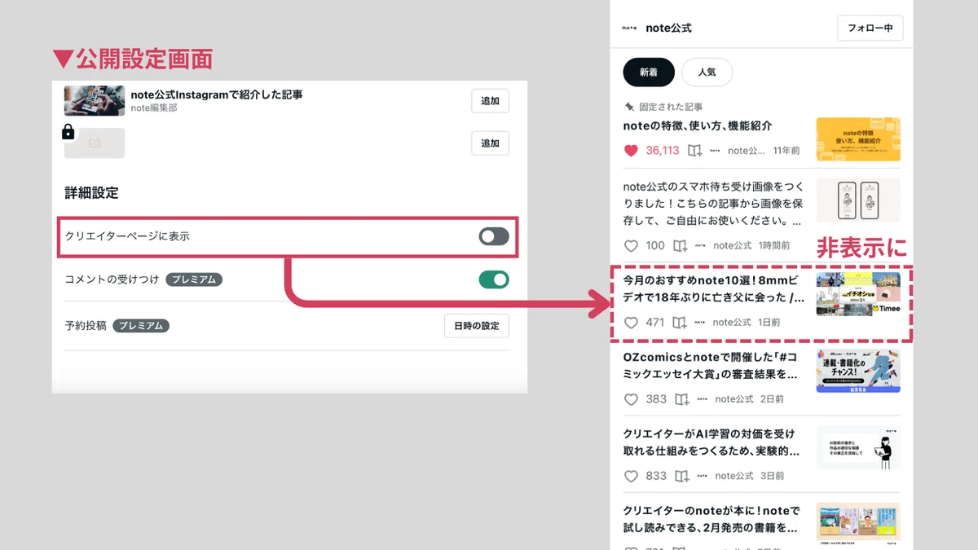Like the article with 471 likes
Screen dimensions: 978x550
click(631, 323)
